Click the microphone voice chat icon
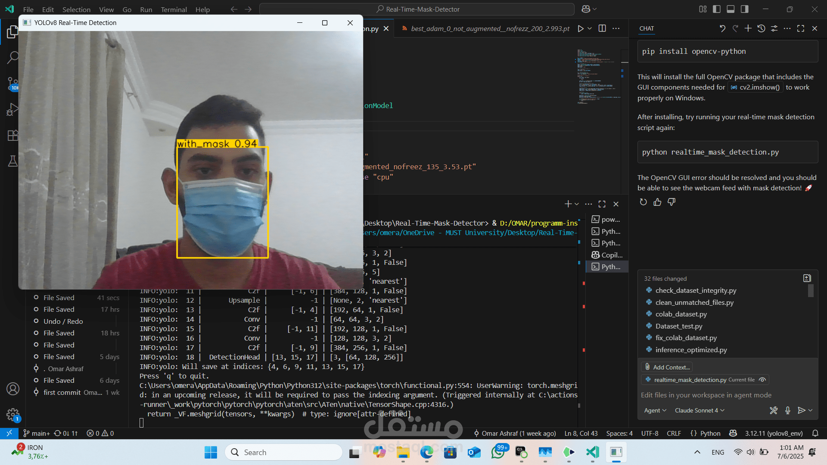Image resolution: width=827 pixels, height=465 pixels. point(787,410)
